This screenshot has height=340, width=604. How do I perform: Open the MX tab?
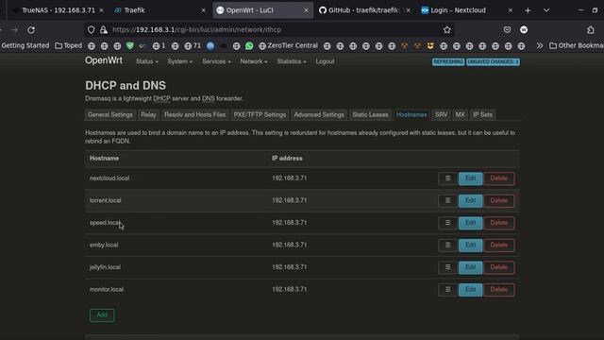[x=460, y=115]
